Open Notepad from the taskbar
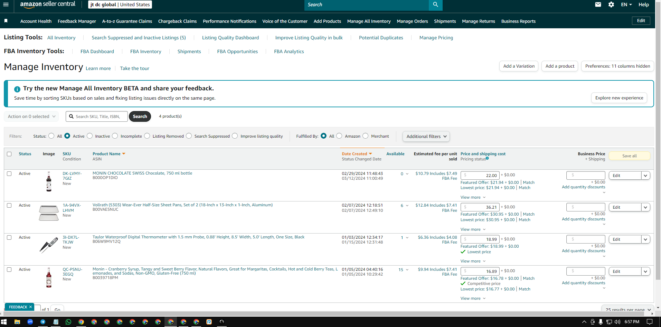 pos(56,322)
